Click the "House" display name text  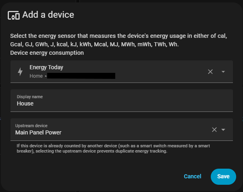click(x=25, y=103)
